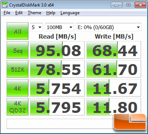Image resolution: width=148 pixels, height=134 pixels.
Task: Click the Write [MB/s] column header
Action: click(114, 36)
